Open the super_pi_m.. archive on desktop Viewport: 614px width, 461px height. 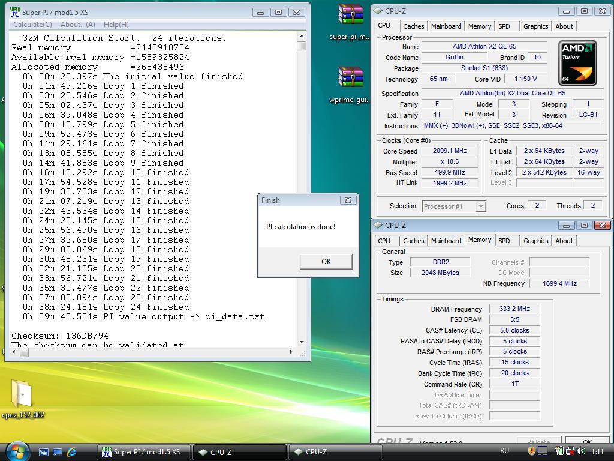point(350,23)
